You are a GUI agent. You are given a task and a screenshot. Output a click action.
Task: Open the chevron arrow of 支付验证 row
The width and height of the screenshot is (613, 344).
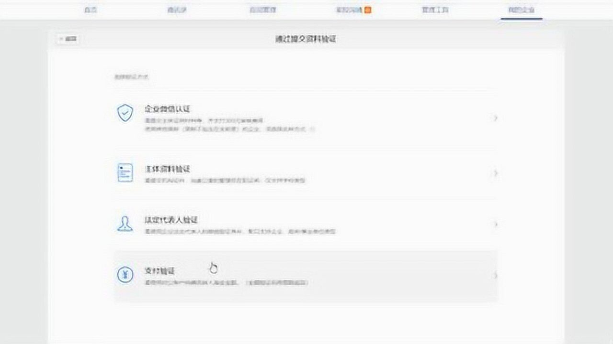(x=496, y=276)
